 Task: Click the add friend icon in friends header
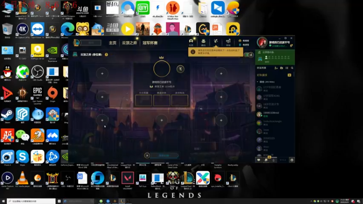276,68
